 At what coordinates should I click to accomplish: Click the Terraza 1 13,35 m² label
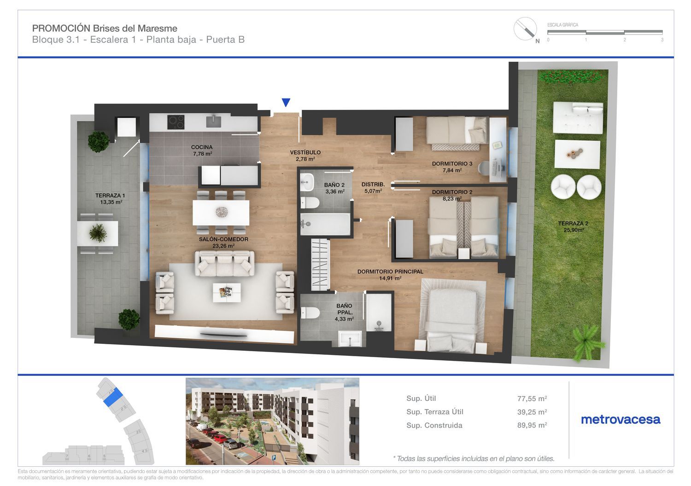click(x=110, y=198)
